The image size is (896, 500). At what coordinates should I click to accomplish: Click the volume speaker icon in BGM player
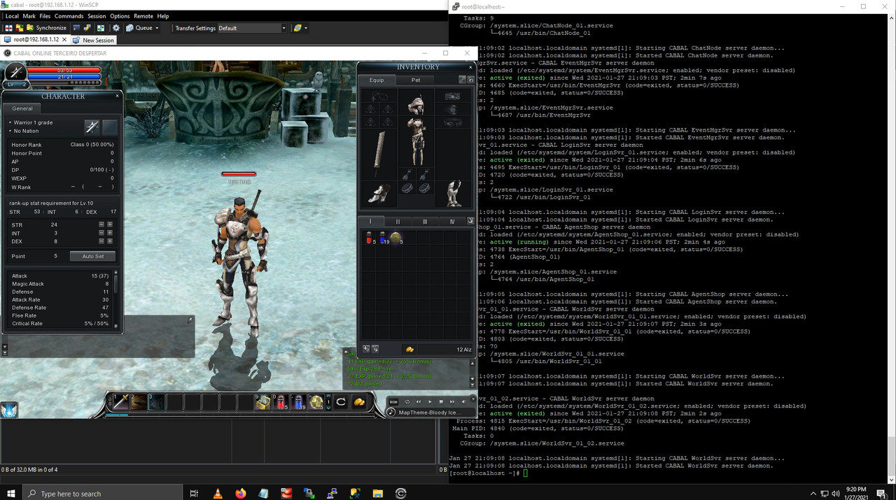[x=463, y=401]
